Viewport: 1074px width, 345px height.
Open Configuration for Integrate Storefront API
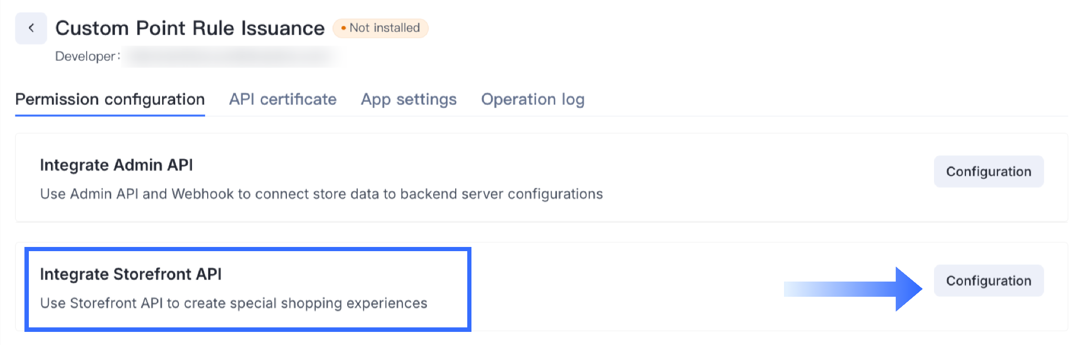pos(988,281)
